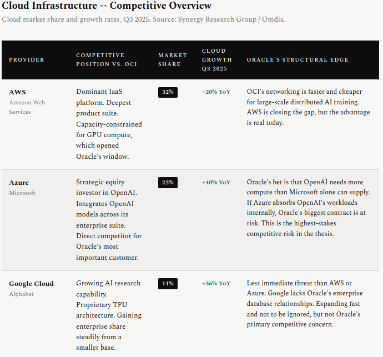Screen dimensions: 383x357
Task: Click the '+20% YoY' growth value
Action: (216, 92)
